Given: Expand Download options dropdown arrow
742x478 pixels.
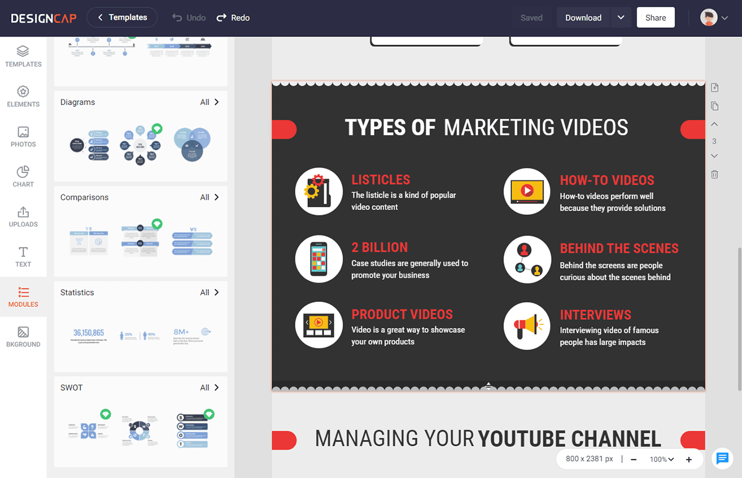Looking at the screenshot, I should click(621, 18).
